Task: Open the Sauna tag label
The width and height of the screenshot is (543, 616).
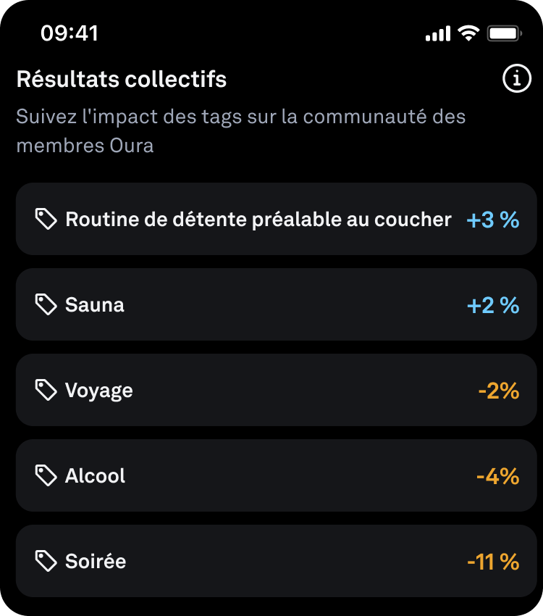Action: click(95, 305)
